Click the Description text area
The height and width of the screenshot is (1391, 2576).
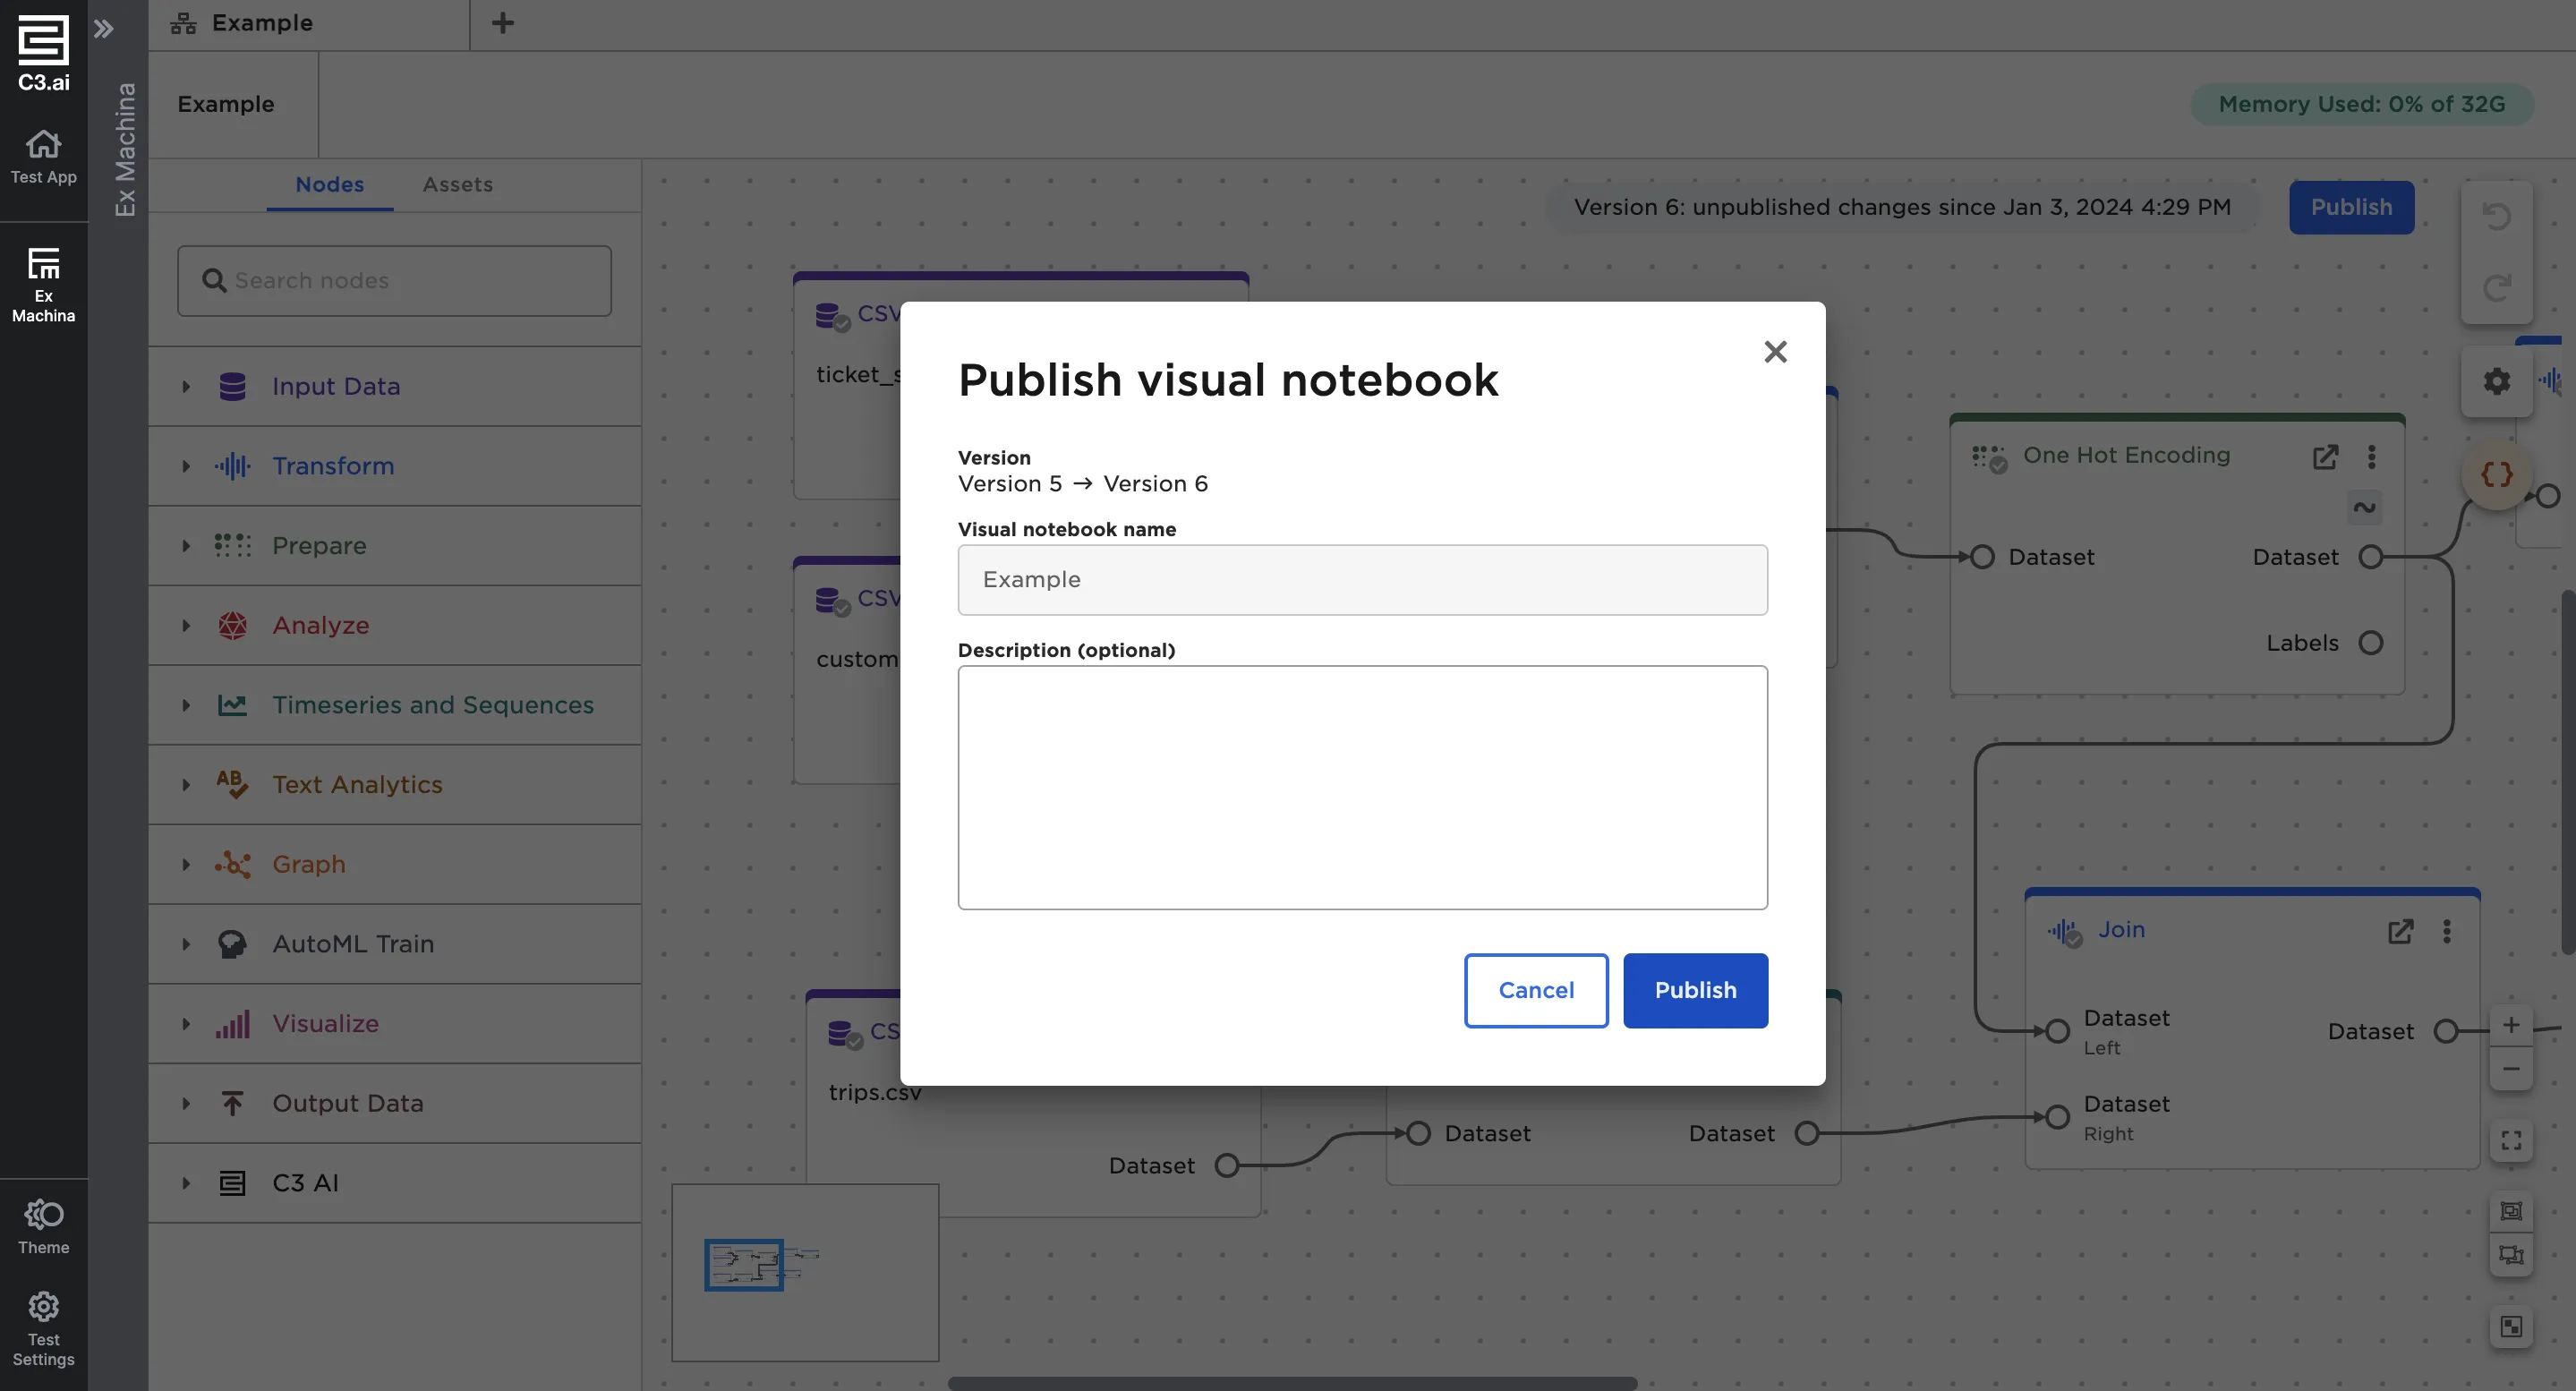tap(1362, 787)
